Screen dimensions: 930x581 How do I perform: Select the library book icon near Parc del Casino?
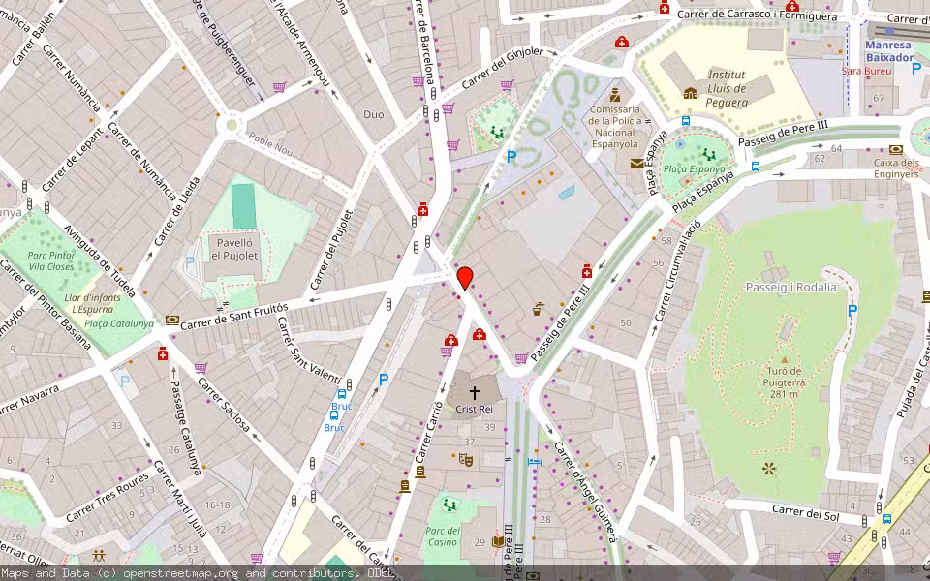[420, 472]
